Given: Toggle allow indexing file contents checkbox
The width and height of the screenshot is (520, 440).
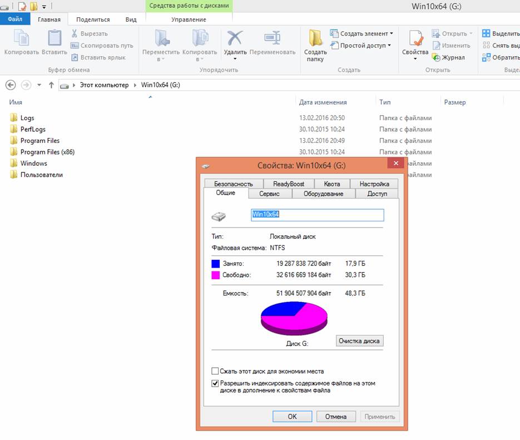Looking at the screenshot, I should pos(215,383).
